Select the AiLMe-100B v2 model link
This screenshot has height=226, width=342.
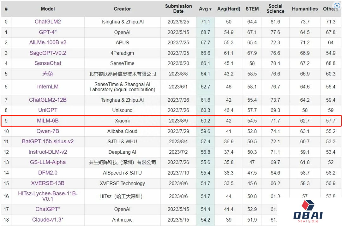pyautogui.click(x=48, y=42)
